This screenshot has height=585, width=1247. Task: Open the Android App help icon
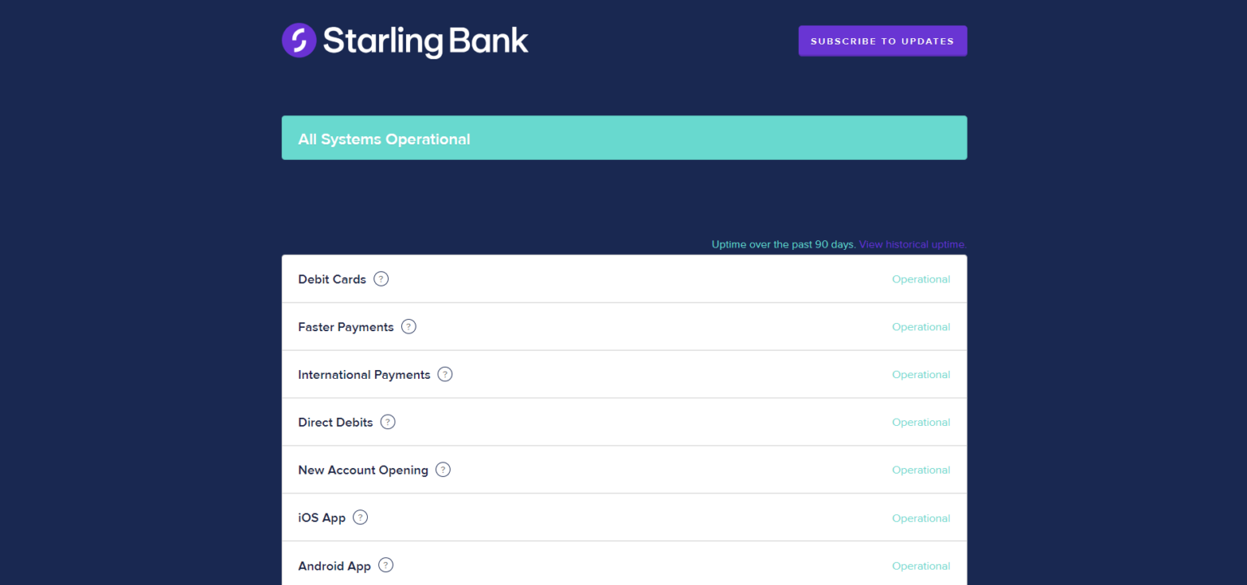tap(386, 565)
